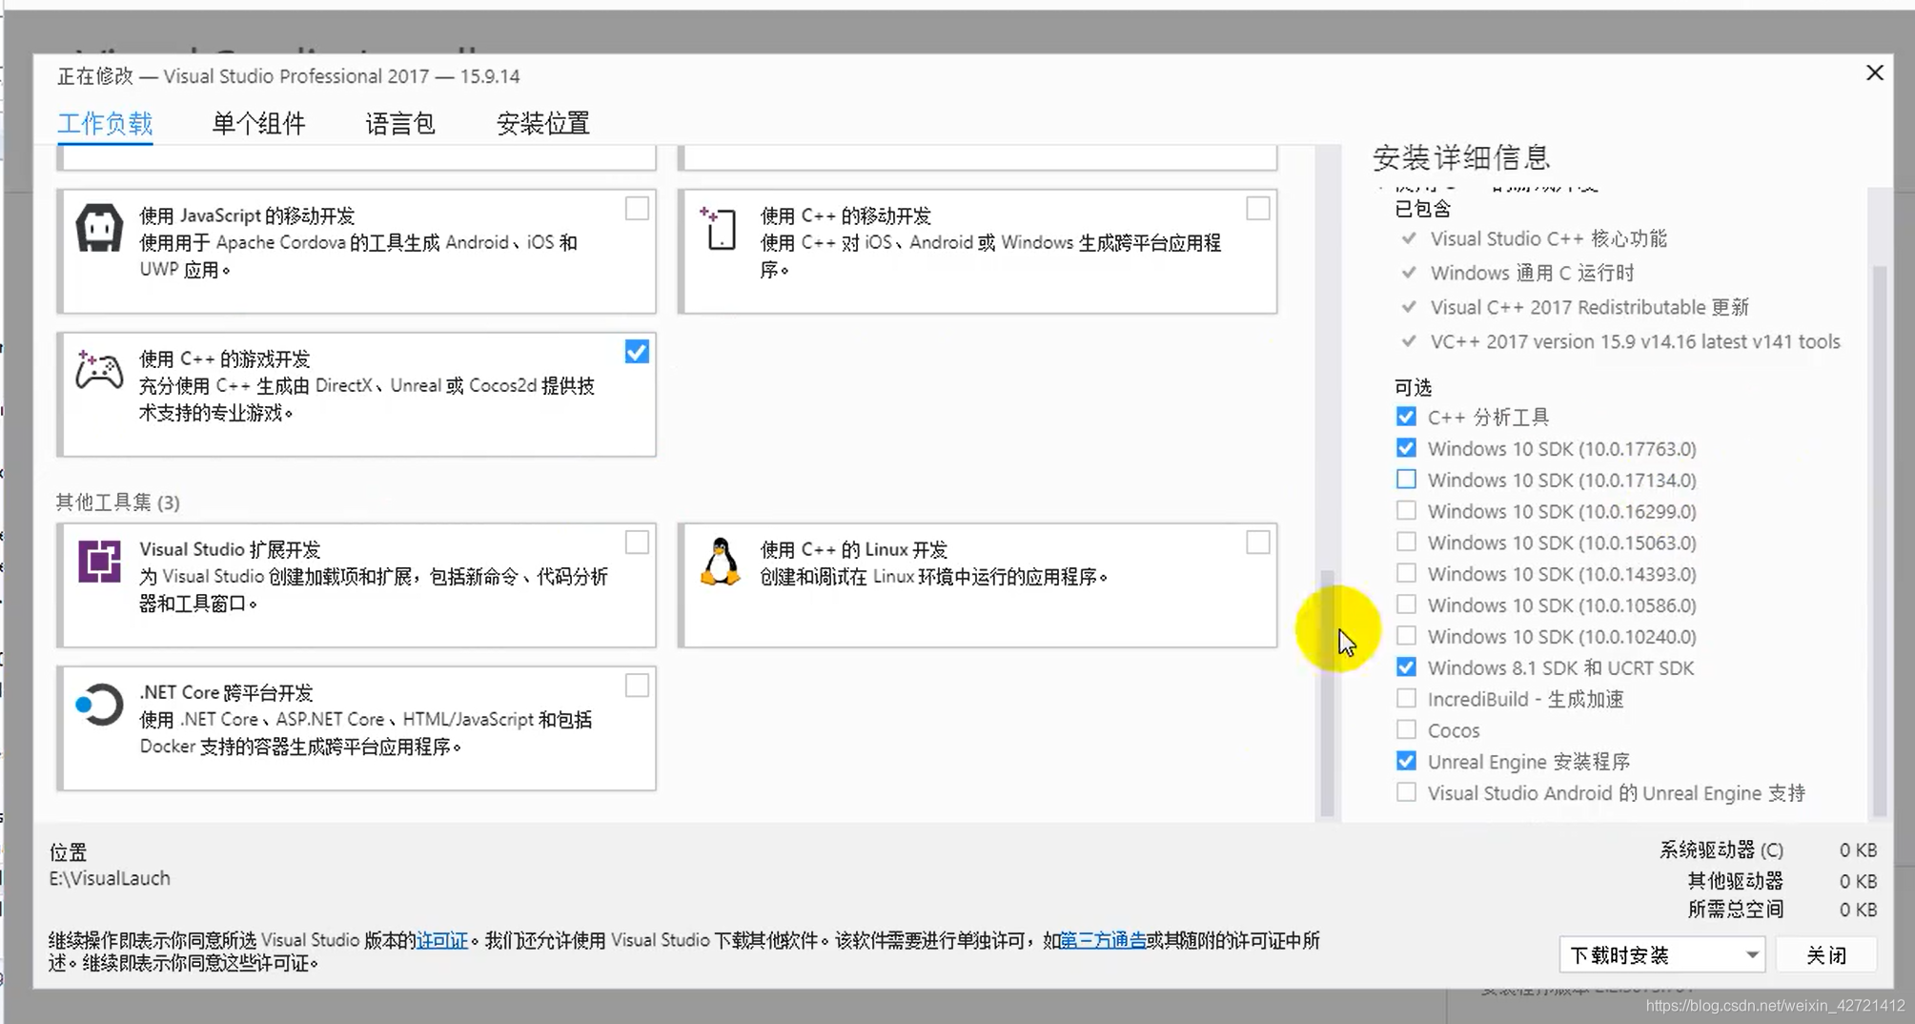Viewport: 1915px width, 1024px height.
Task: Click the JavaScript mobile development Cordova icon
Action: pos(99,228)
